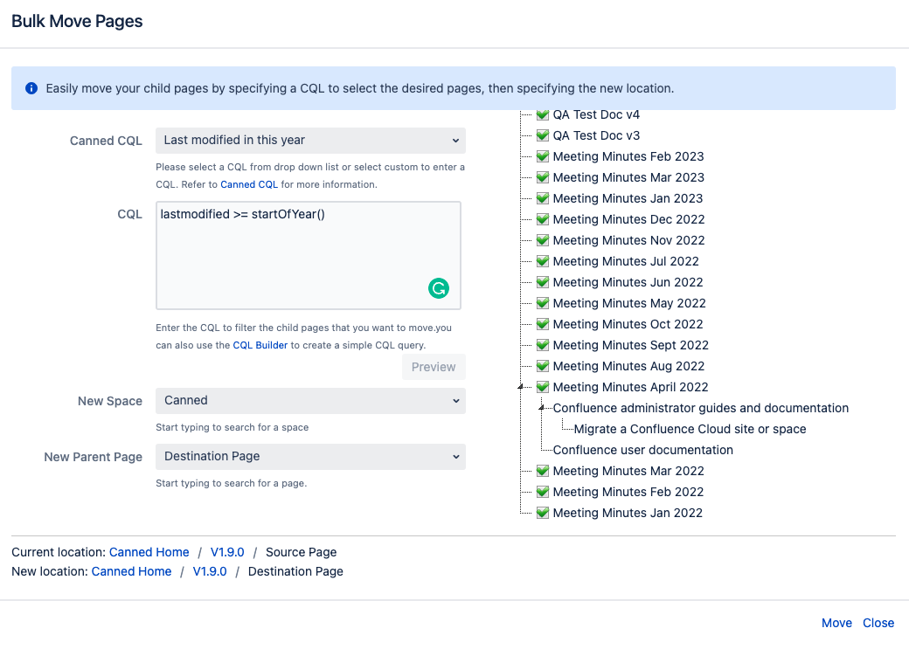Uncheck the QA Test Doc v4 checkbox
The image size is (909, 649).
(542, 114)
